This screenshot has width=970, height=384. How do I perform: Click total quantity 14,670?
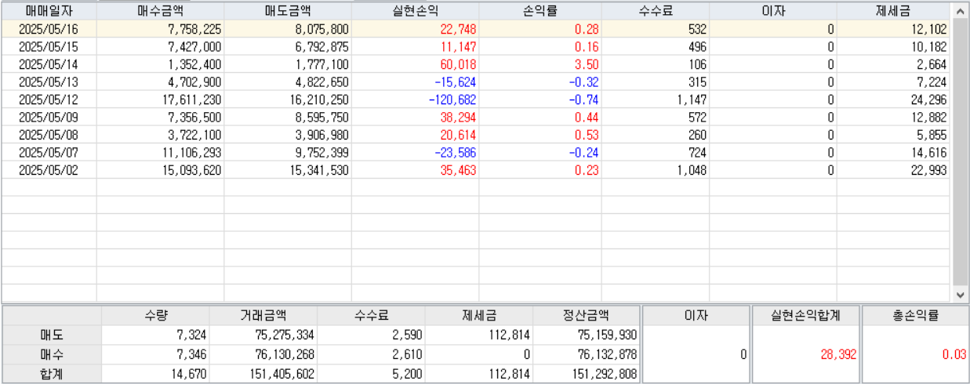(x=189, y=374)
